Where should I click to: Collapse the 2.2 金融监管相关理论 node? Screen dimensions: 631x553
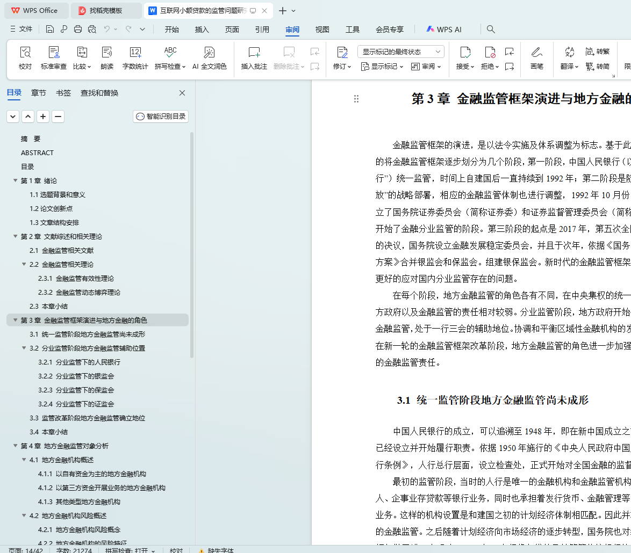coord(24,264)
